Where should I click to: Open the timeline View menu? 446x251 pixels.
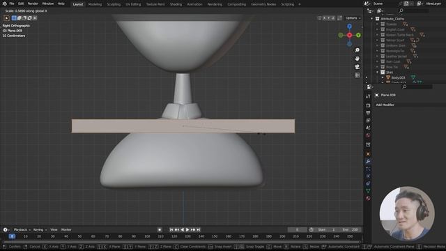click(x=54, y=229)
